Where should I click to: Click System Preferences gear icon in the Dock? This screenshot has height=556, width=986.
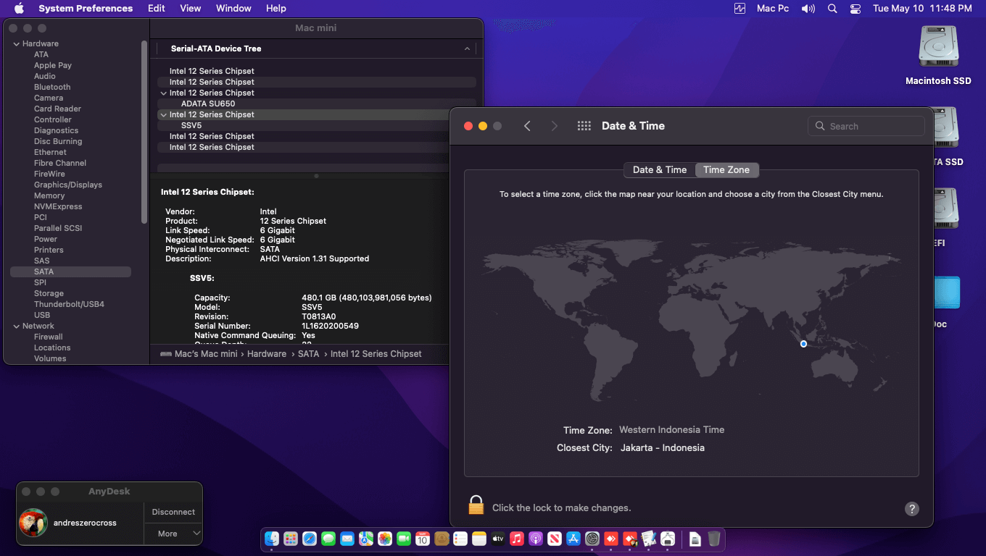point(592,539)
